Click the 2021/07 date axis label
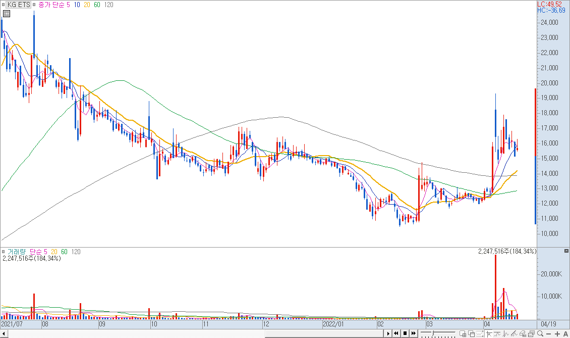This screenshot has height=338, width=570. [x=12, y=324]
